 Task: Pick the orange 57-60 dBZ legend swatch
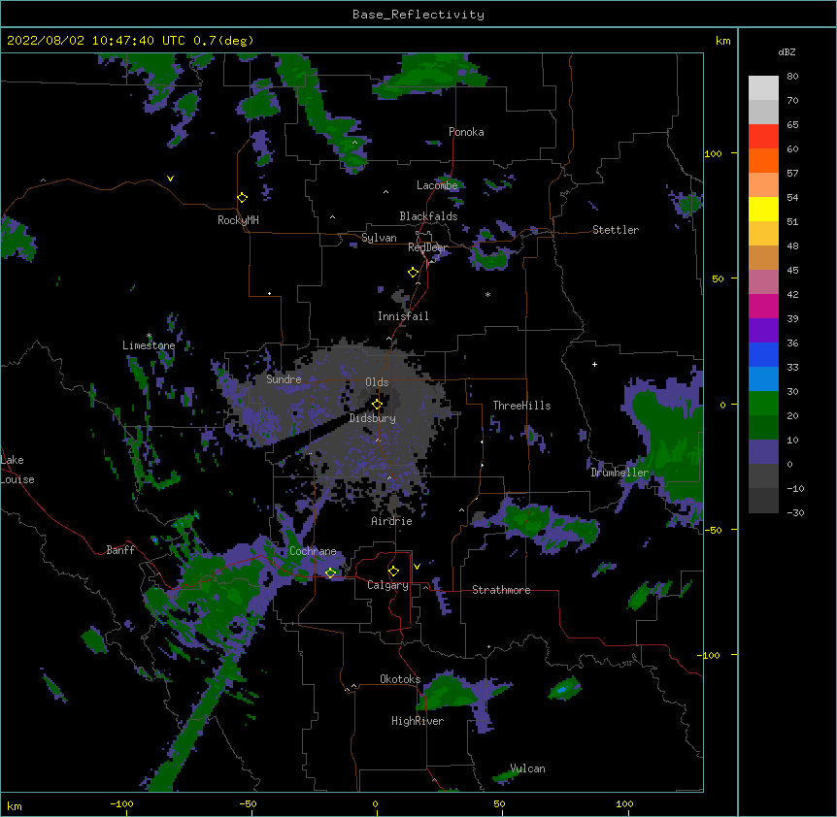763,161
